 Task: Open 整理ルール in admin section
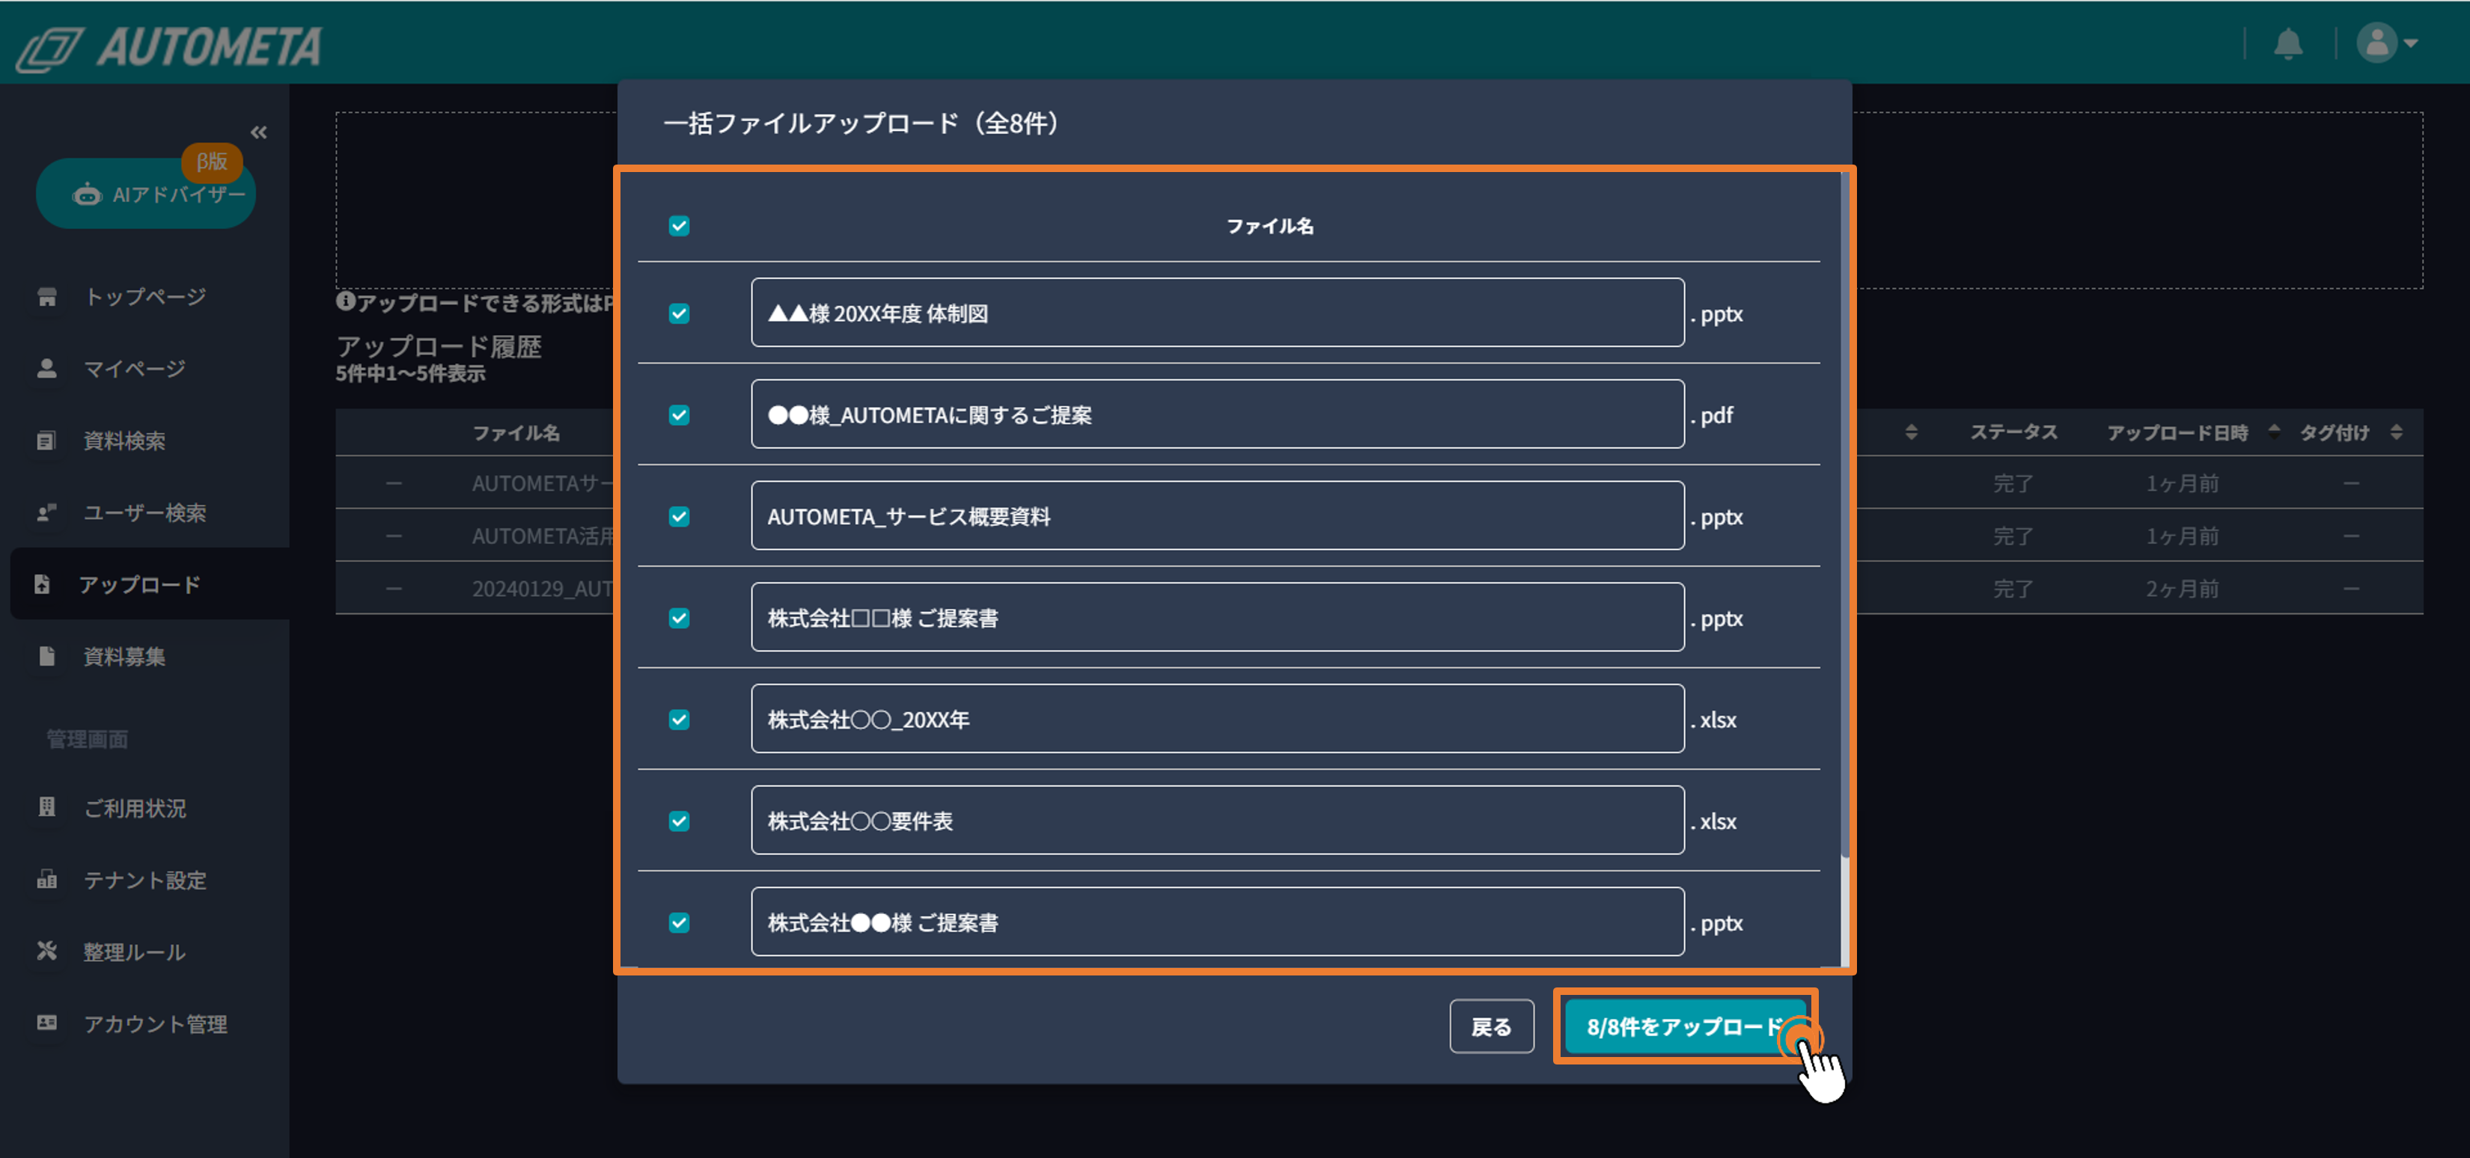[x=134, y=951]
